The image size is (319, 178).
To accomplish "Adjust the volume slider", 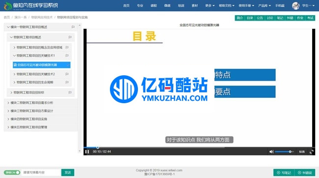I will click(x=284, y=152).
